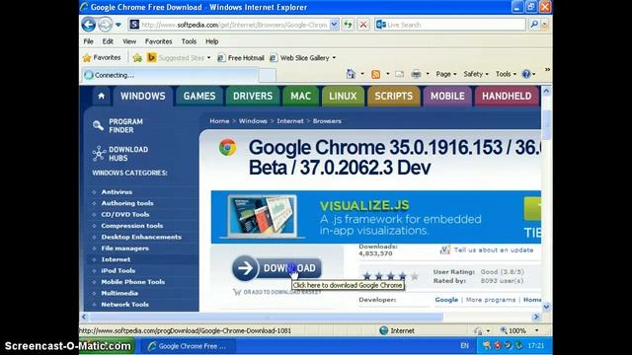Click Tell us about an update

point(494,249)
